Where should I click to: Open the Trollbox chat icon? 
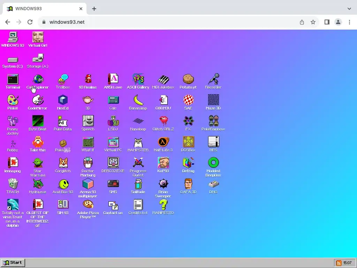(63, 79)
